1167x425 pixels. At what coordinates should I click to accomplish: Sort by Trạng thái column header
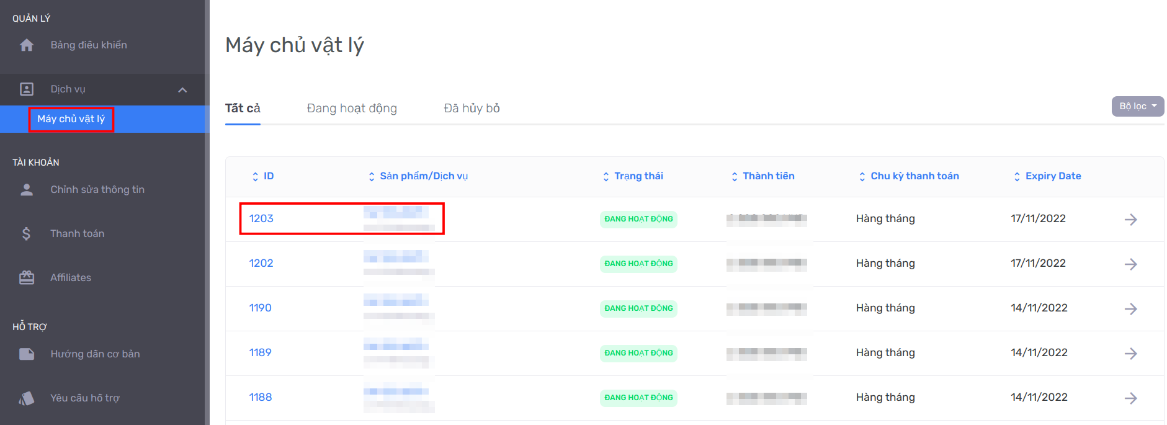pos(633,176)
